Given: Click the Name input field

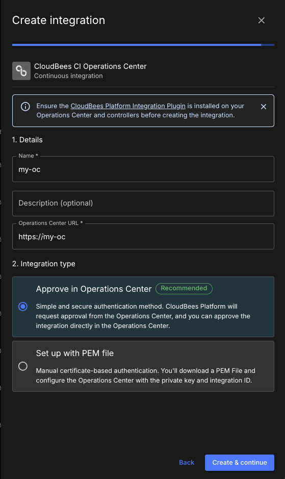Looking at the screenshot, I should click(143, 169).
